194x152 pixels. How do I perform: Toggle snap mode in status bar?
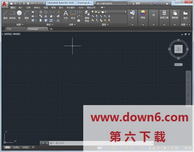click(x=109, y=148)
